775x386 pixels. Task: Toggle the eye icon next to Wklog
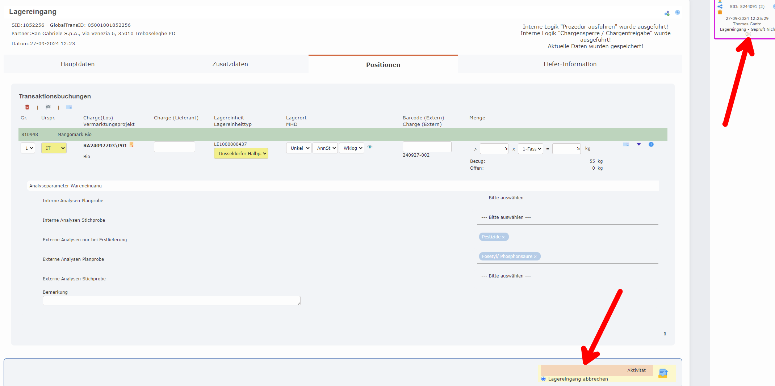pos(370,147)
